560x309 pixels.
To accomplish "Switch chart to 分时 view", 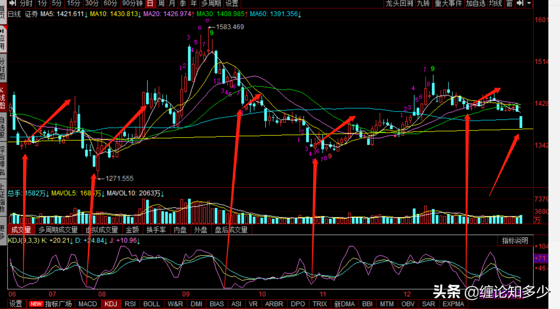I will [26, 3].
